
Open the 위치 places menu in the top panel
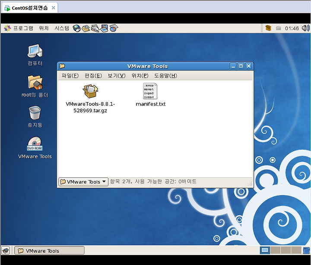point(44,28)
